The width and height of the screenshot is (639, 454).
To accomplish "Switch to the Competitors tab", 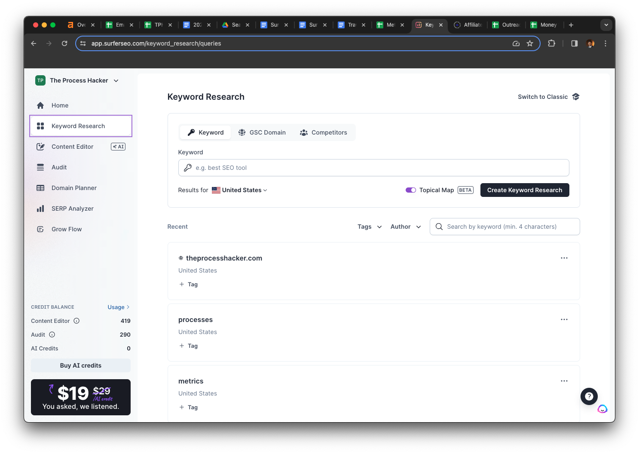I will pos(324,132).
